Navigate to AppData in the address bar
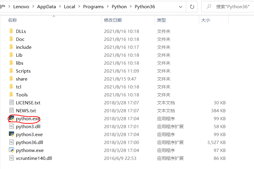254x169 pixels. [47, 7]
